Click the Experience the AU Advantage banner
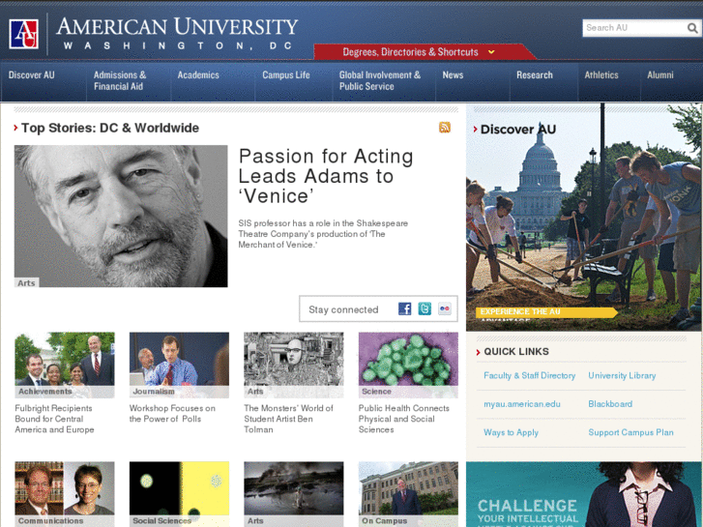Screen dimensions: 703x527 click(x=546, y=312)
